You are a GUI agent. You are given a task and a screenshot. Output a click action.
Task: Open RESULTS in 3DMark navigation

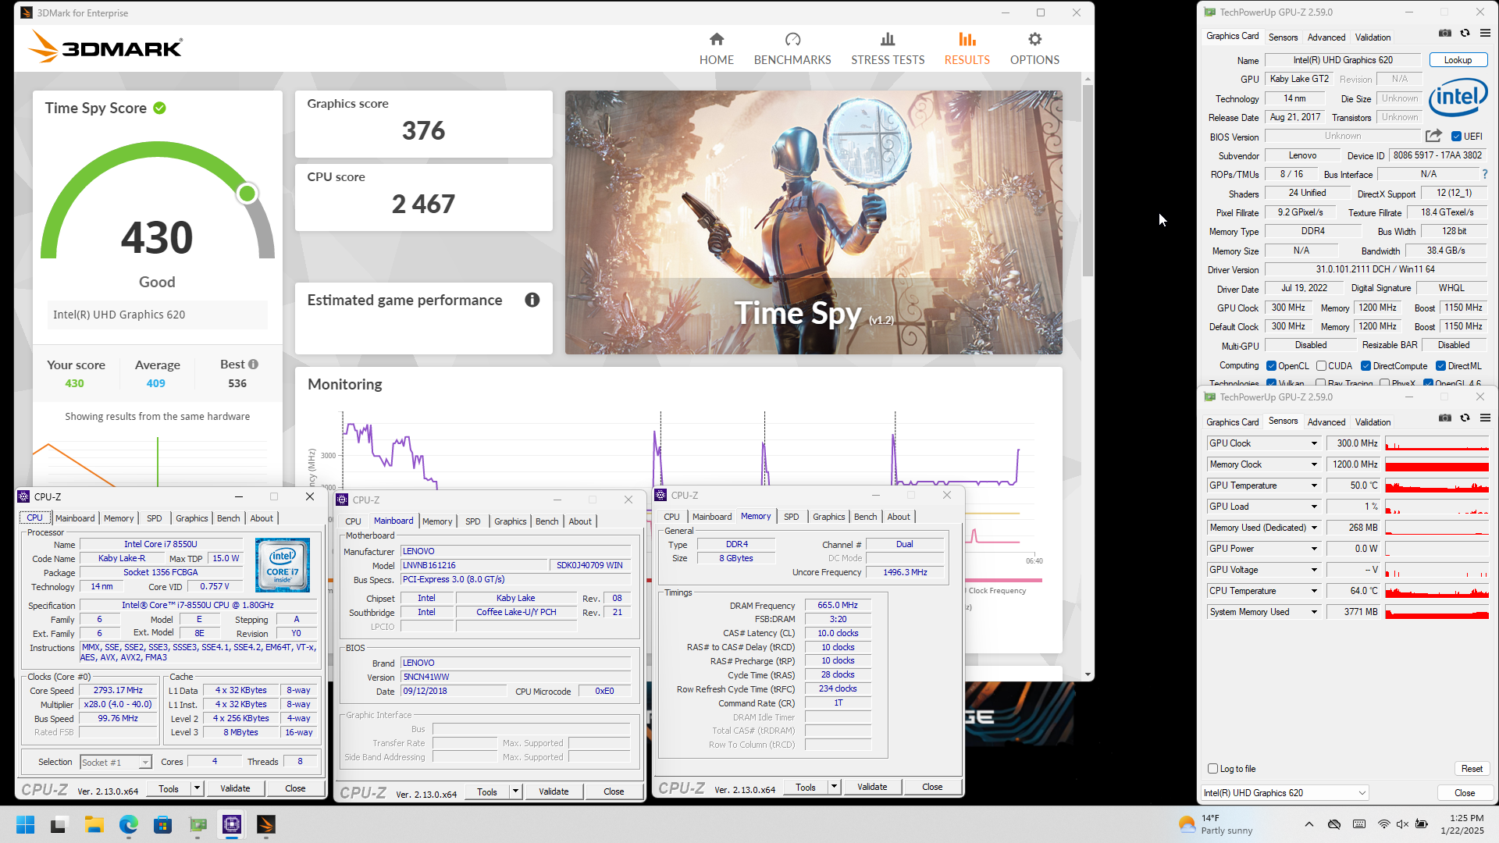pos(967,48)
